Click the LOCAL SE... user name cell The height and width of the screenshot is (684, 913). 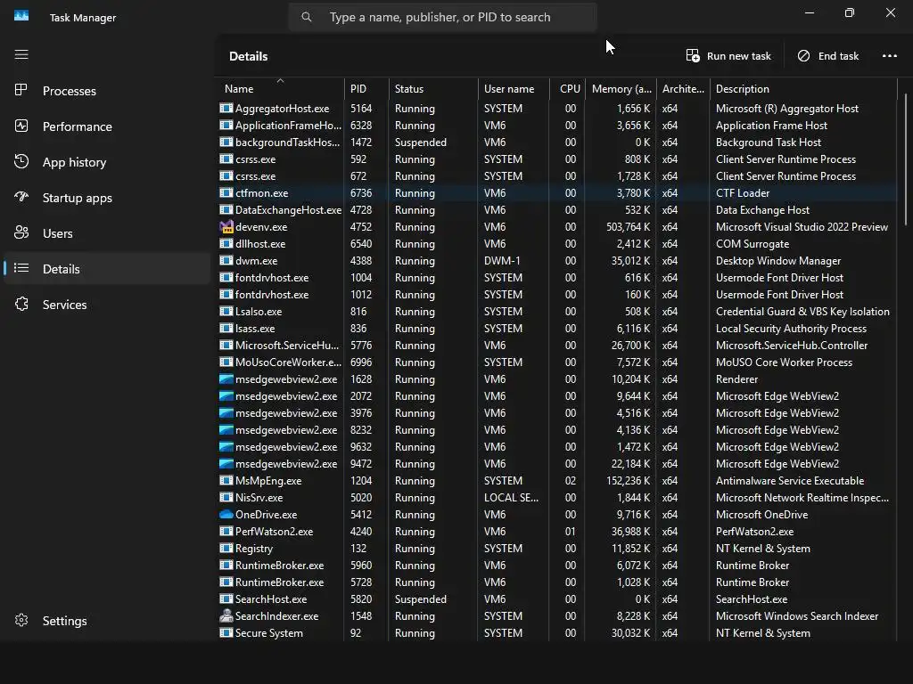(x=511, y=497)
